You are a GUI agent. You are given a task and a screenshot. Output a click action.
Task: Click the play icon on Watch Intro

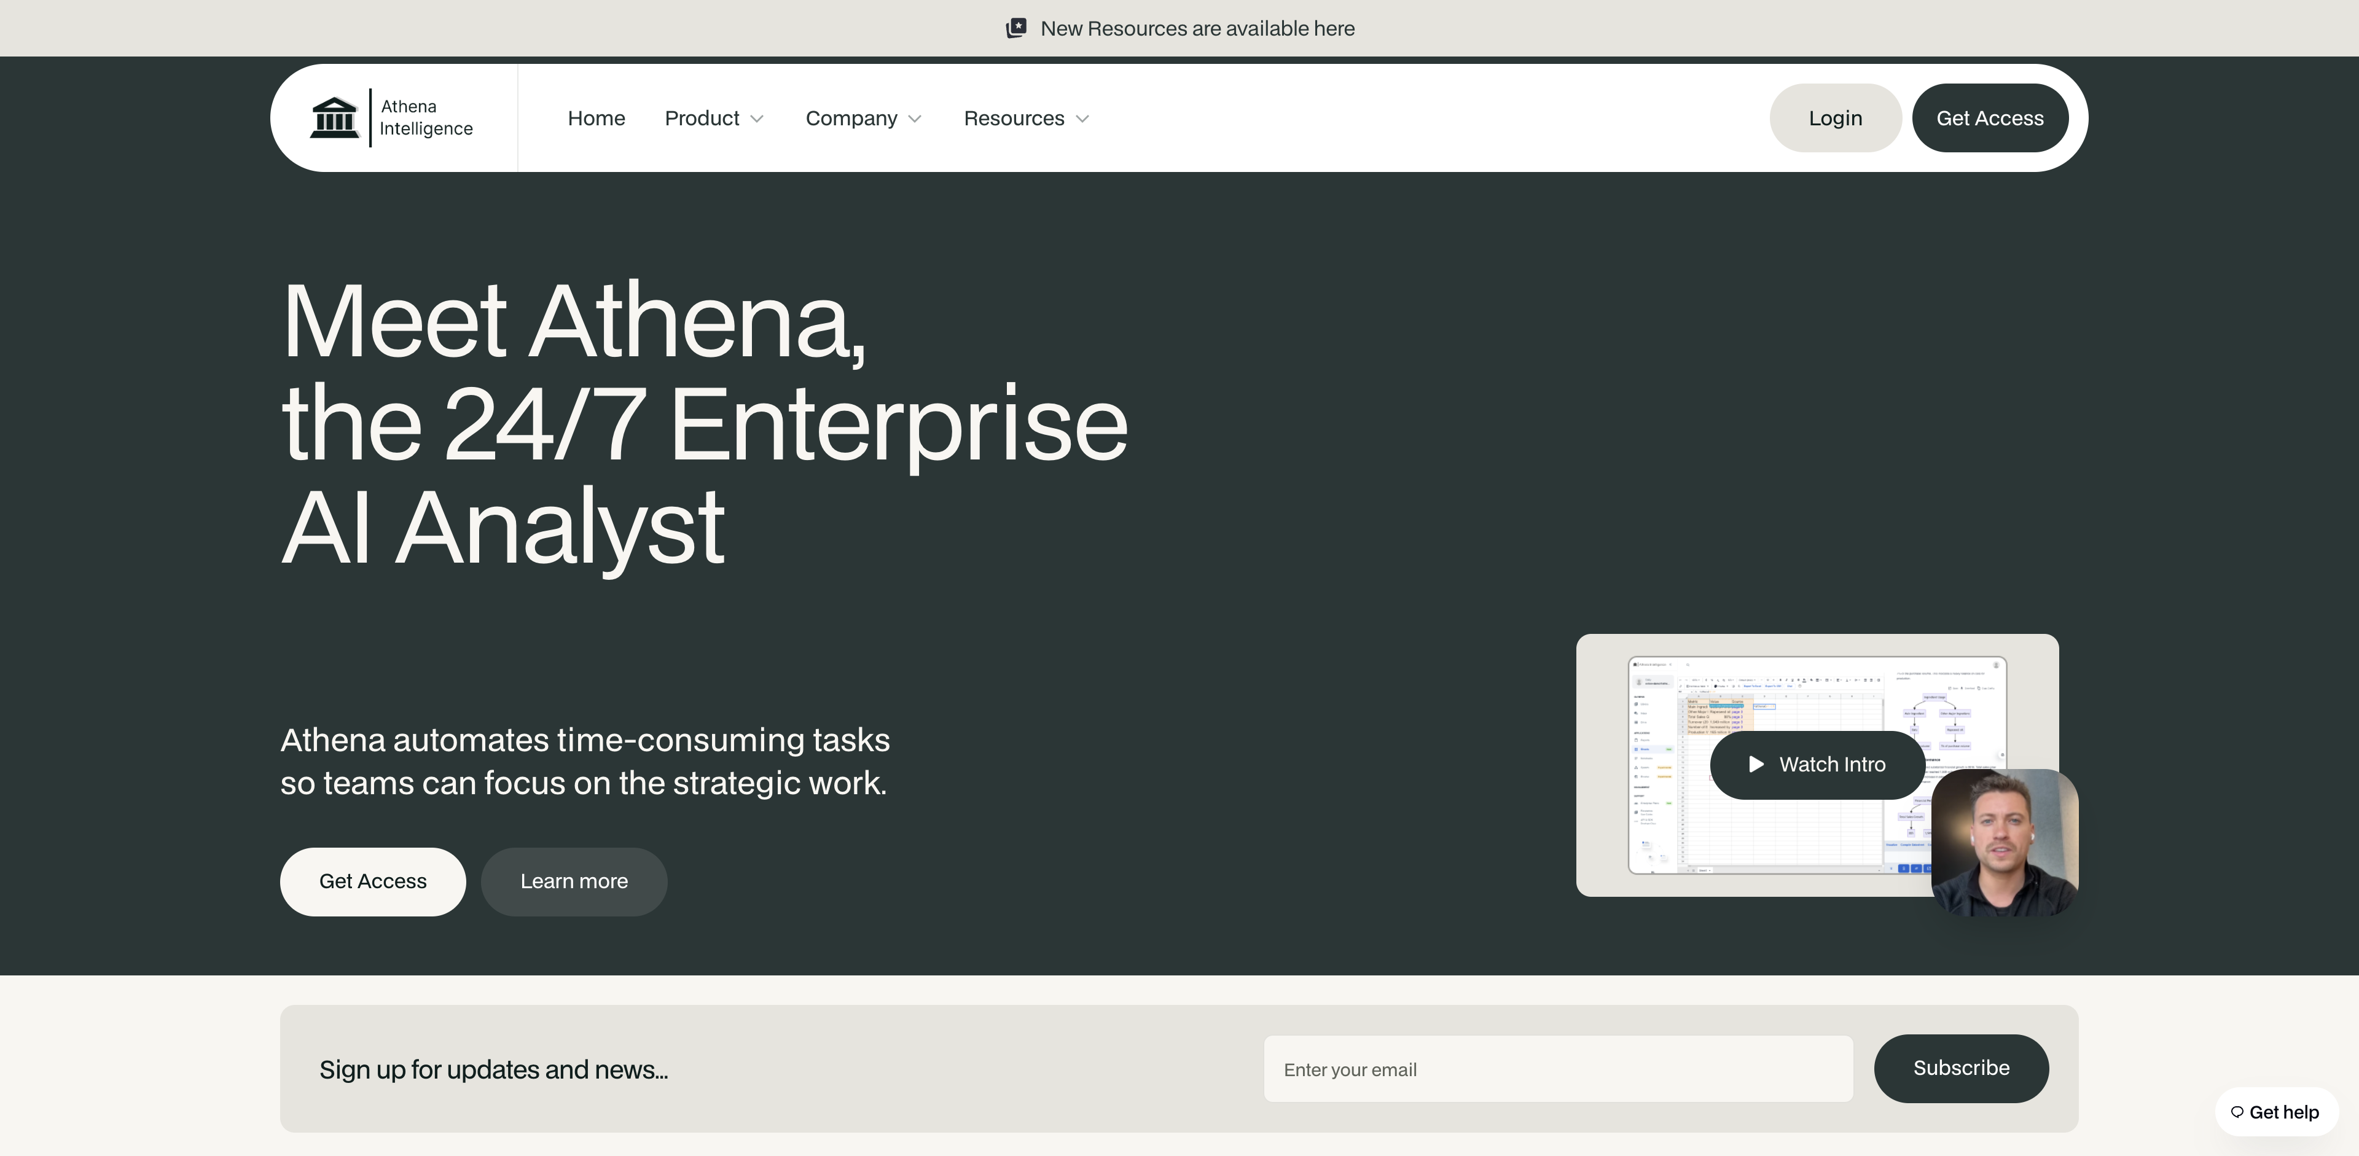coord(1756,764)
